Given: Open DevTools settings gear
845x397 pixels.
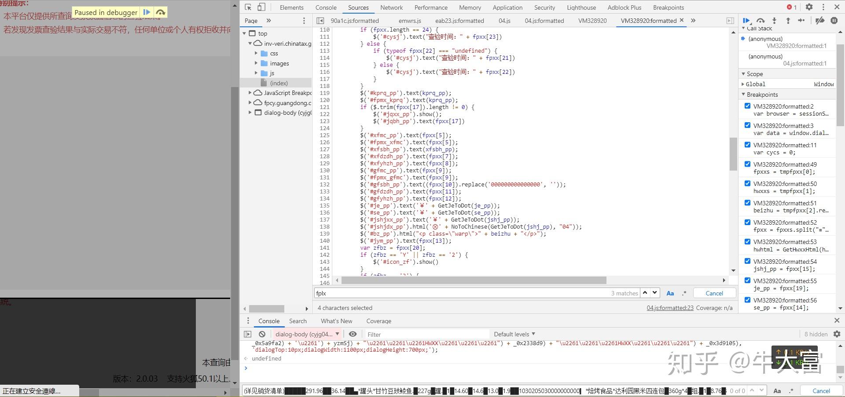Looking at the screenshot, I should click(809, 7).
